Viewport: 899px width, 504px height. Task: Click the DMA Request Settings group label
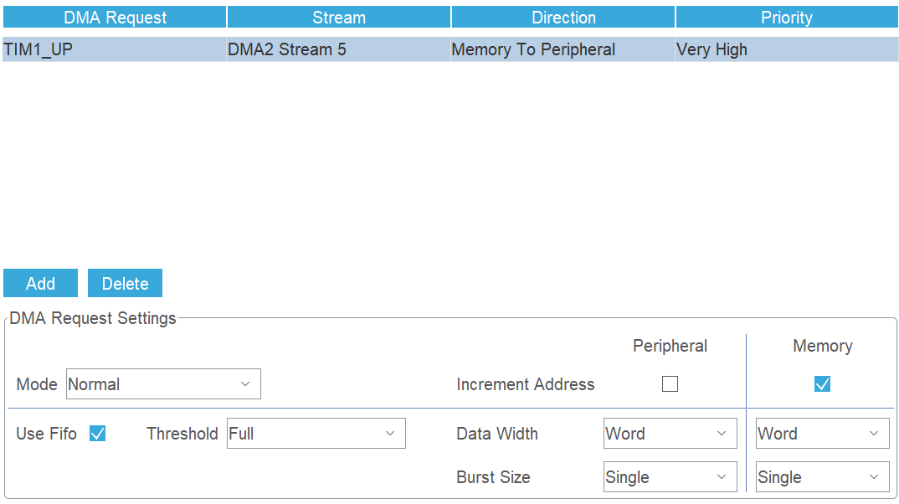point(92,318)
